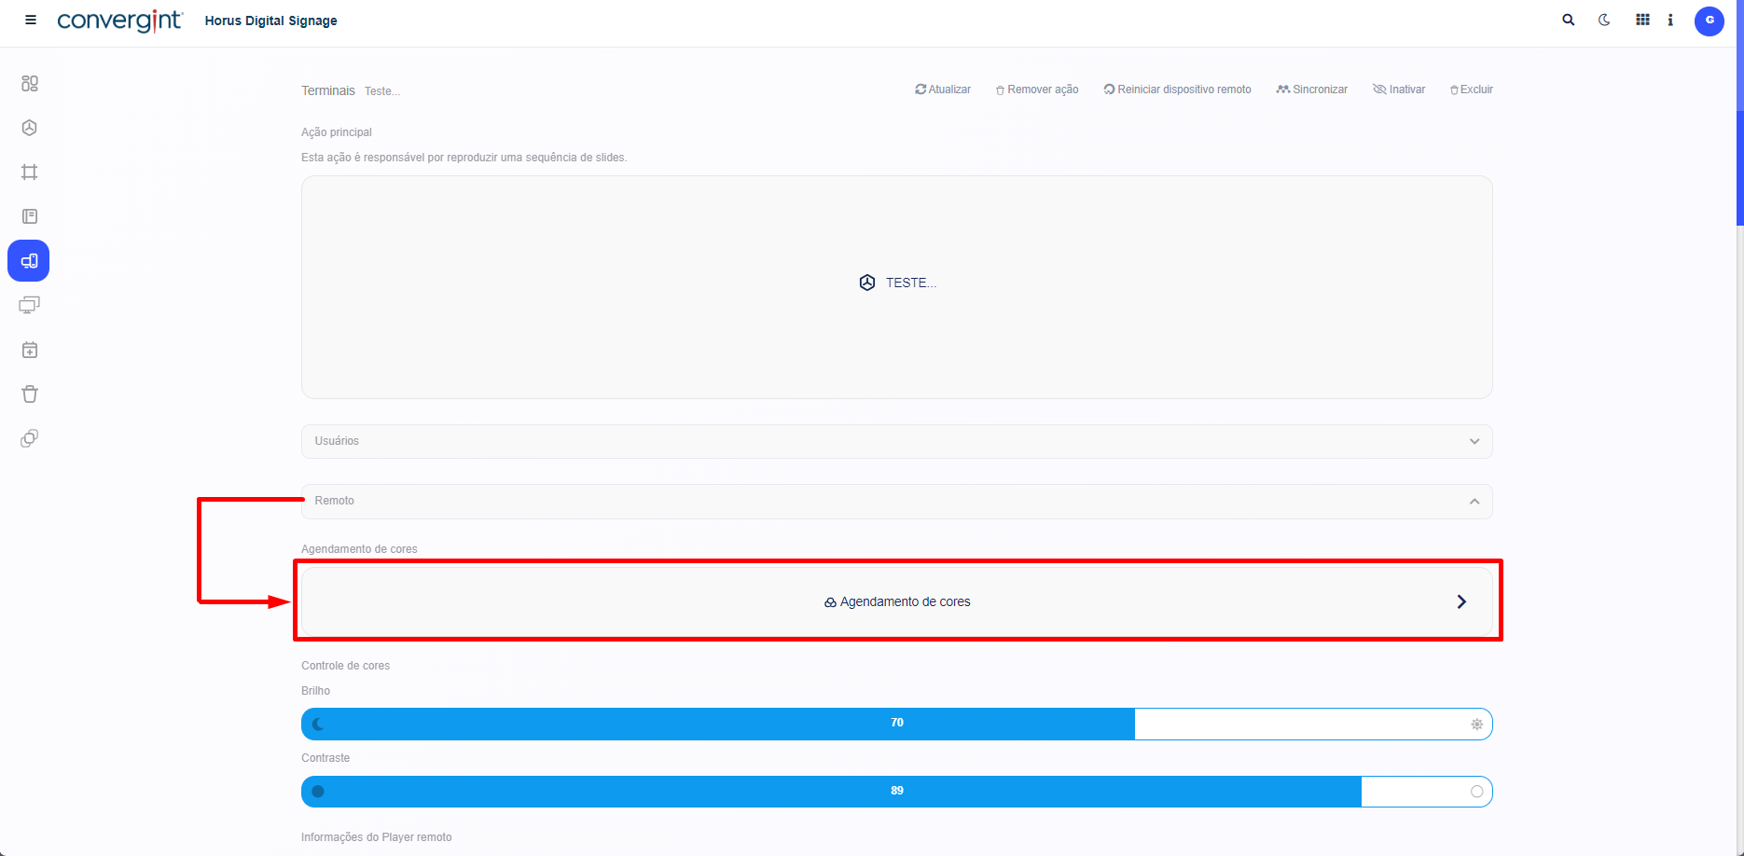Open the user avatar G menu
Image resolution: width=1744 pixels, height=856 pixels.
1709,21
